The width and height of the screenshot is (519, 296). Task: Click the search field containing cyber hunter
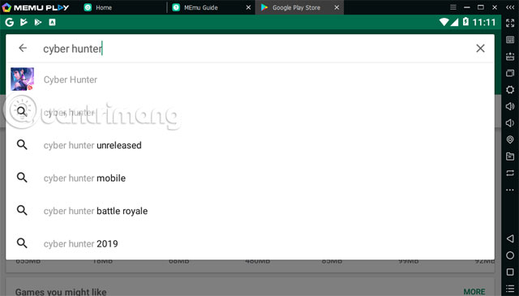coord(250,49)
